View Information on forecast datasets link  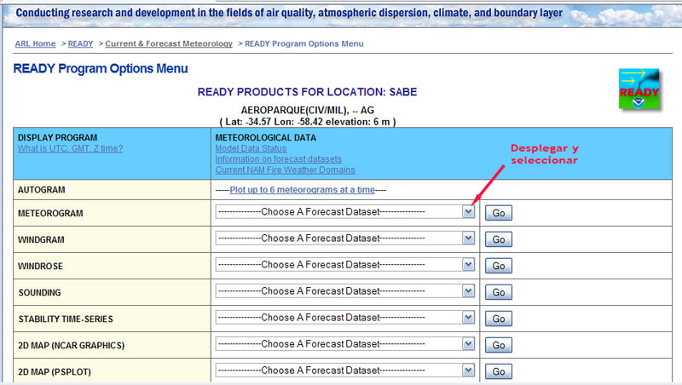tap(279, 159)
